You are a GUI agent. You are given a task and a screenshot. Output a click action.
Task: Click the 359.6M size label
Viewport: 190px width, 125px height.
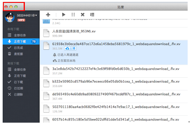click(x=57, y=86)
